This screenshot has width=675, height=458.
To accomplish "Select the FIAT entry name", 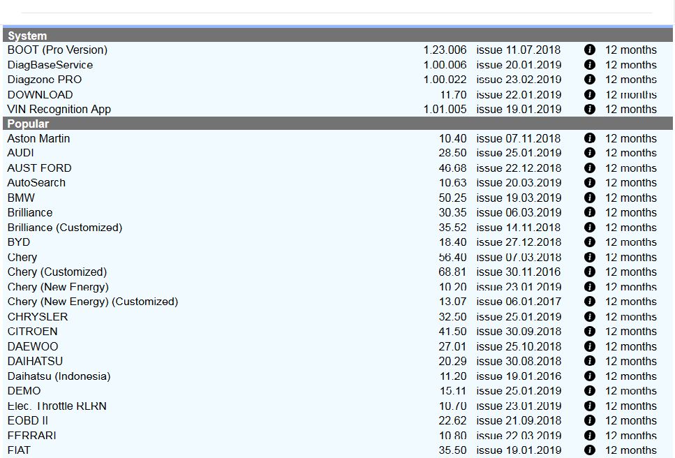I will coord(19,450).
